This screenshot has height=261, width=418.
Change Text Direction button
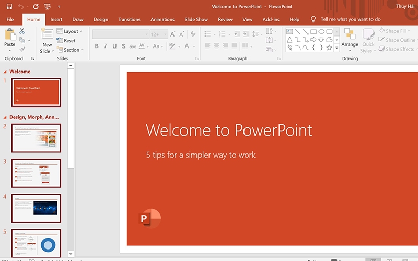coord(271,31)
